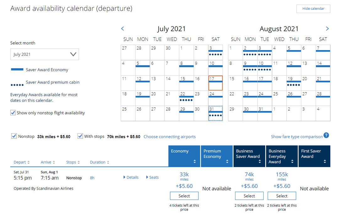
Task: Expand the Seats disclosure for the flight
Action: (x=153, y=177)
